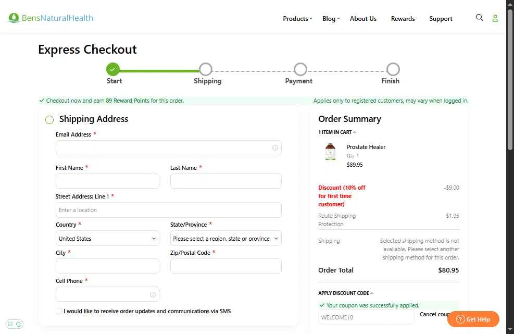Click the City field

click(107, 266)
